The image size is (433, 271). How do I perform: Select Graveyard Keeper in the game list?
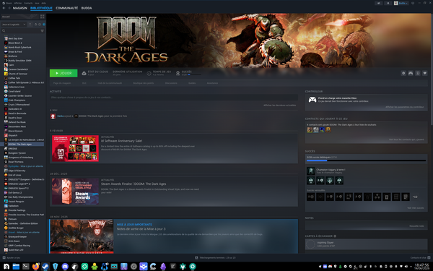click(x=17, y=237)
